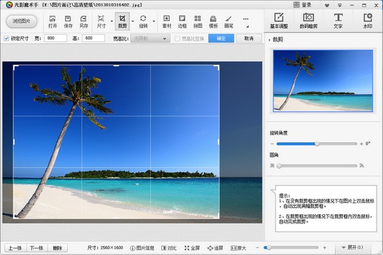Screen dimensions: 383x255
Task: Expand the 展开 panel at bottom right
Action: click(x=352, y=247)
